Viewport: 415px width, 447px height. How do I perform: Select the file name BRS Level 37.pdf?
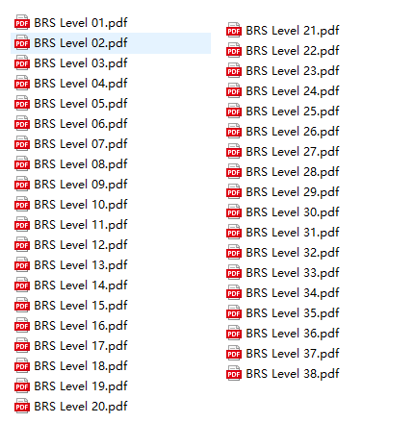(x=293, y=354)
